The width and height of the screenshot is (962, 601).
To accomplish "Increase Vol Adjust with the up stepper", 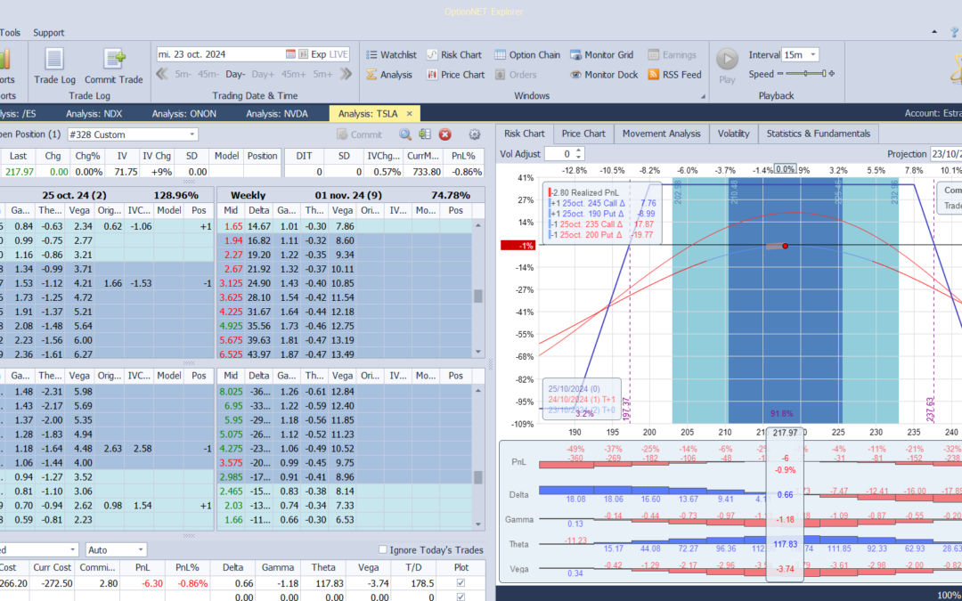I will coord(579,150).
